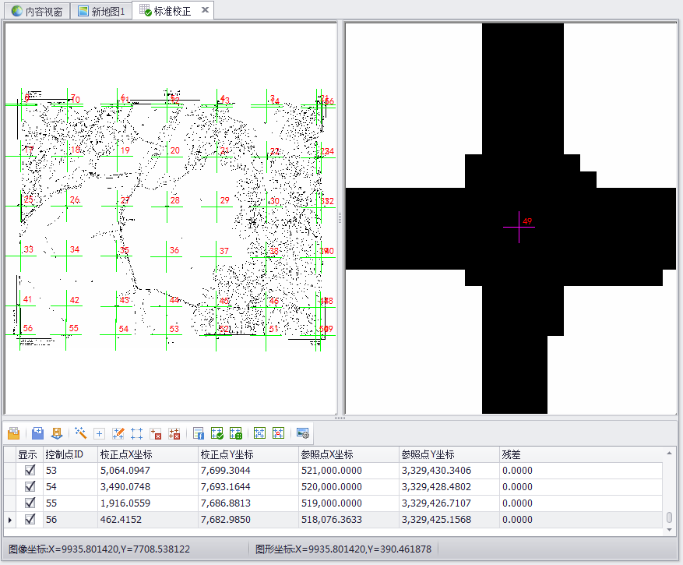
Task: Uncheck display checkbox for control point 53
Action: tap(30, 471)
